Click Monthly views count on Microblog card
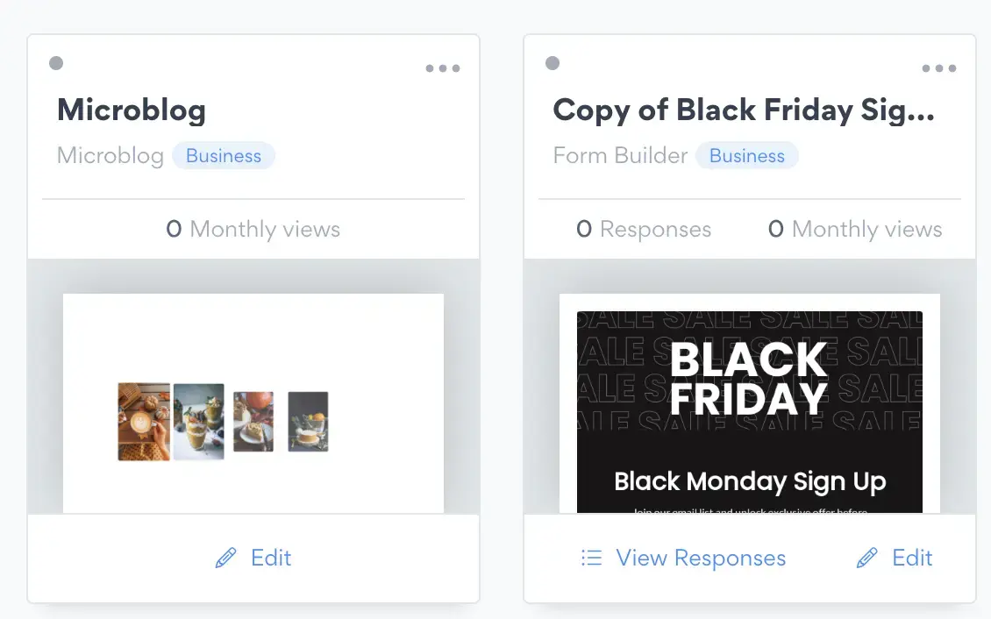991x619 pixels. (253, 230)
